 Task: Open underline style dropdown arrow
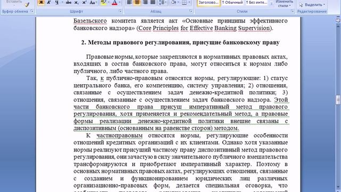[x=62, y=2]
